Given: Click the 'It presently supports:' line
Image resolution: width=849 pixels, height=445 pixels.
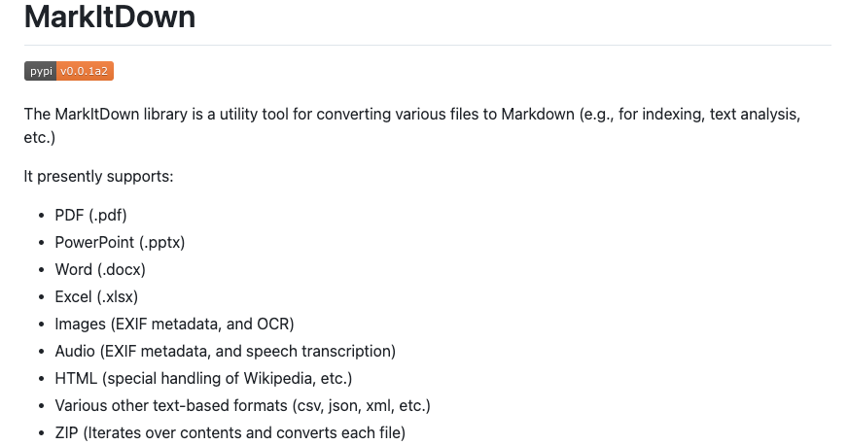Looking at the screenshot, I should (98, 177).
